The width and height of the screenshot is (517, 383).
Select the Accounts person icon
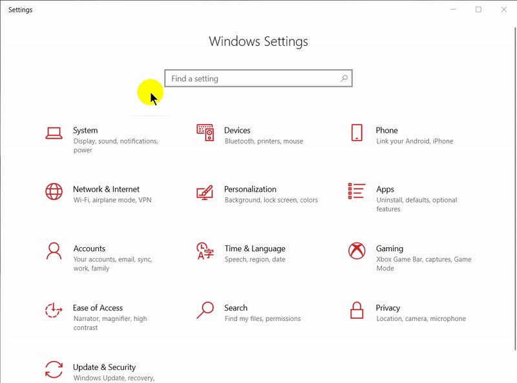pyautogui.click(x=54, y=251)
